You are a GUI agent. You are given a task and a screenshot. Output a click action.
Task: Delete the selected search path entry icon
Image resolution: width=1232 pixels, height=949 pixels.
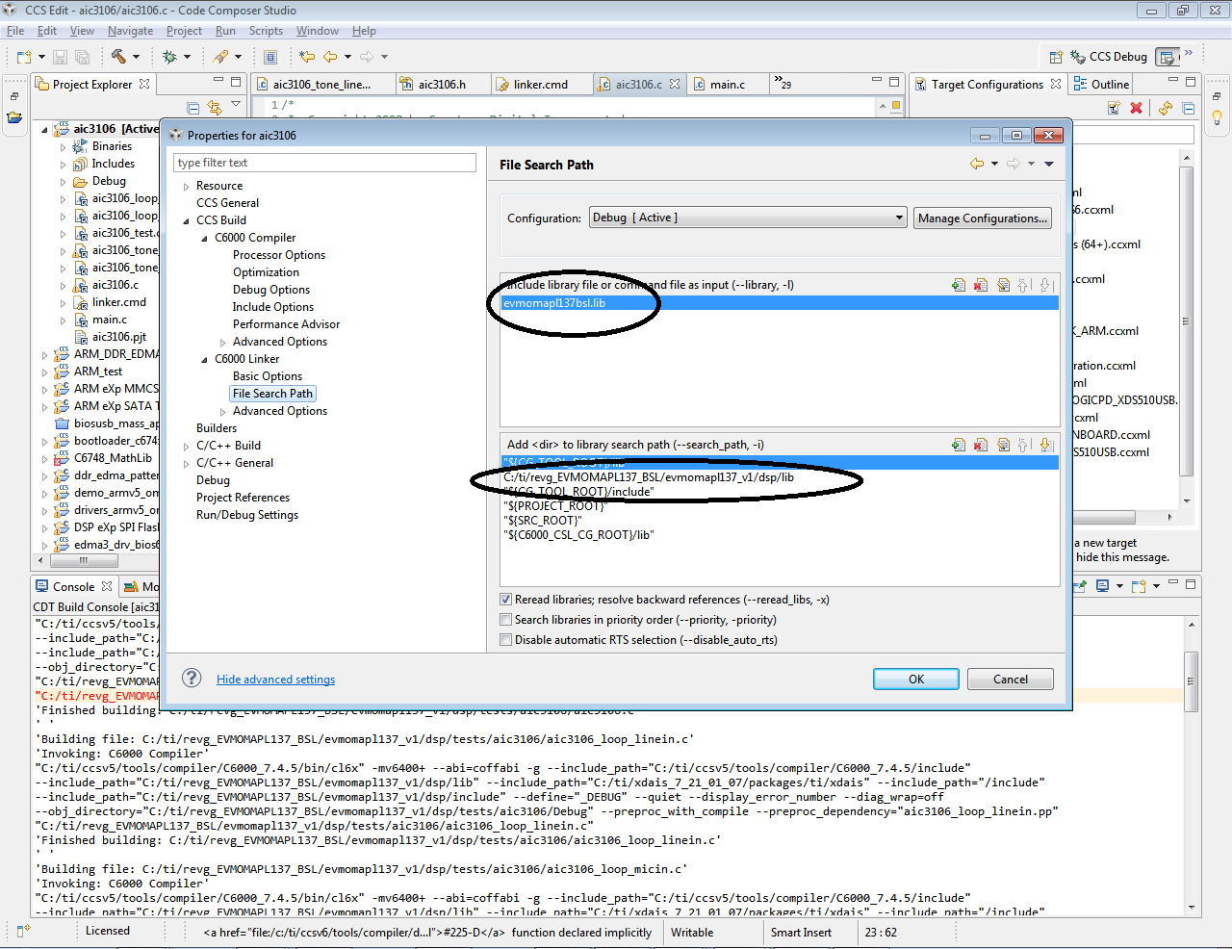click(x=981, y=445)
